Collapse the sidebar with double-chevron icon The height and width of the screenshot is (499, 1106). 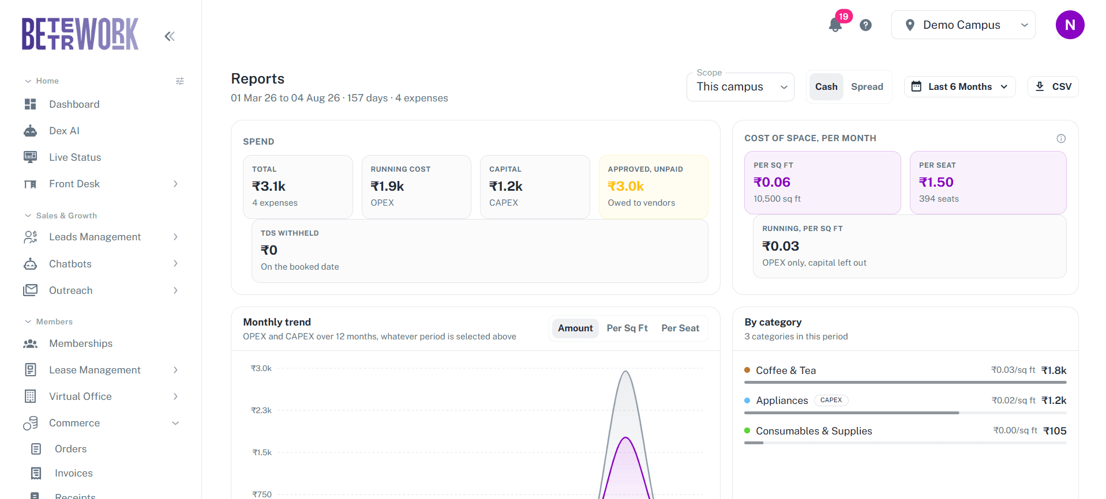tap(170, 36)
